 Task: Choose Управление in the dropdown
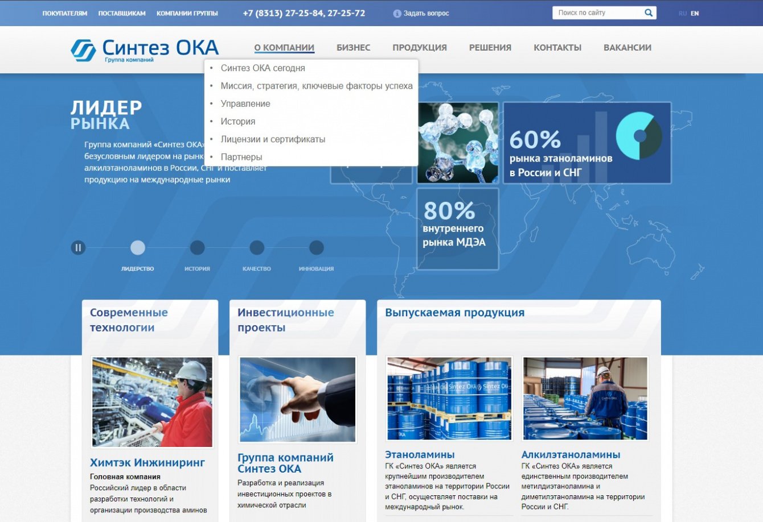point(245,103)
